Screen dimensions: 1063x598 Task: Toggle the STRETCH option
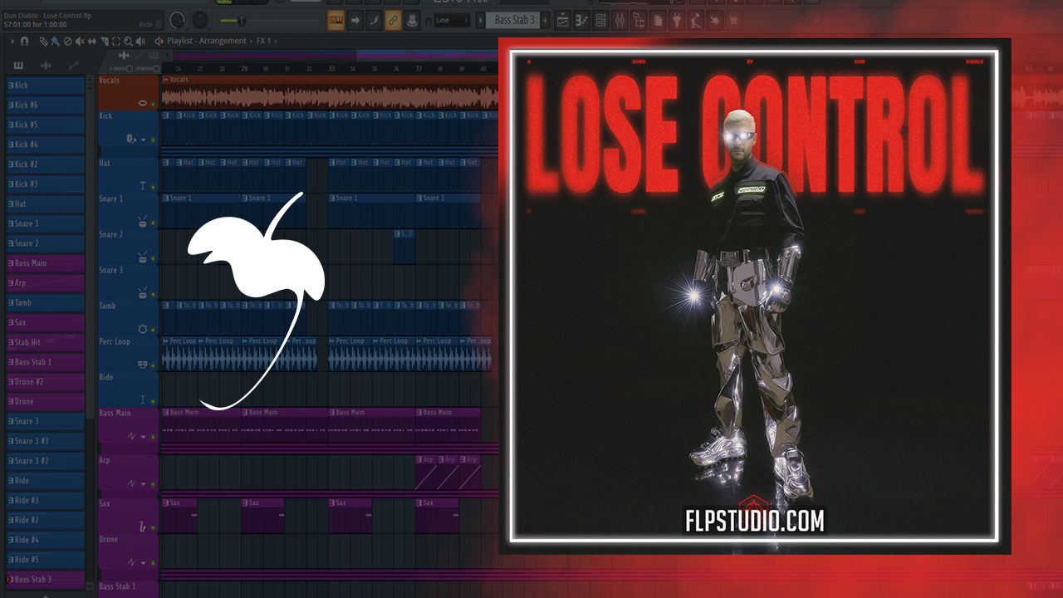point(157,68)
